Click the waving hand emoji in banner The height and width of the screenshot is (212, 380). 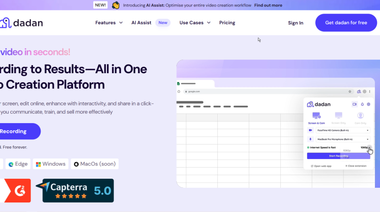coord(116,6)
